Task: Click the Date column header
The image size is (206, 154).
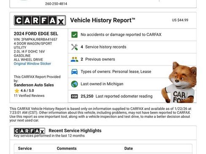Action: 128,149
